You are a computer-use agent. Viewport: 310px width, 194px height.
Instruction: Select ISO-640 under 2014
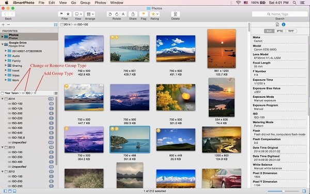(17, 133)
